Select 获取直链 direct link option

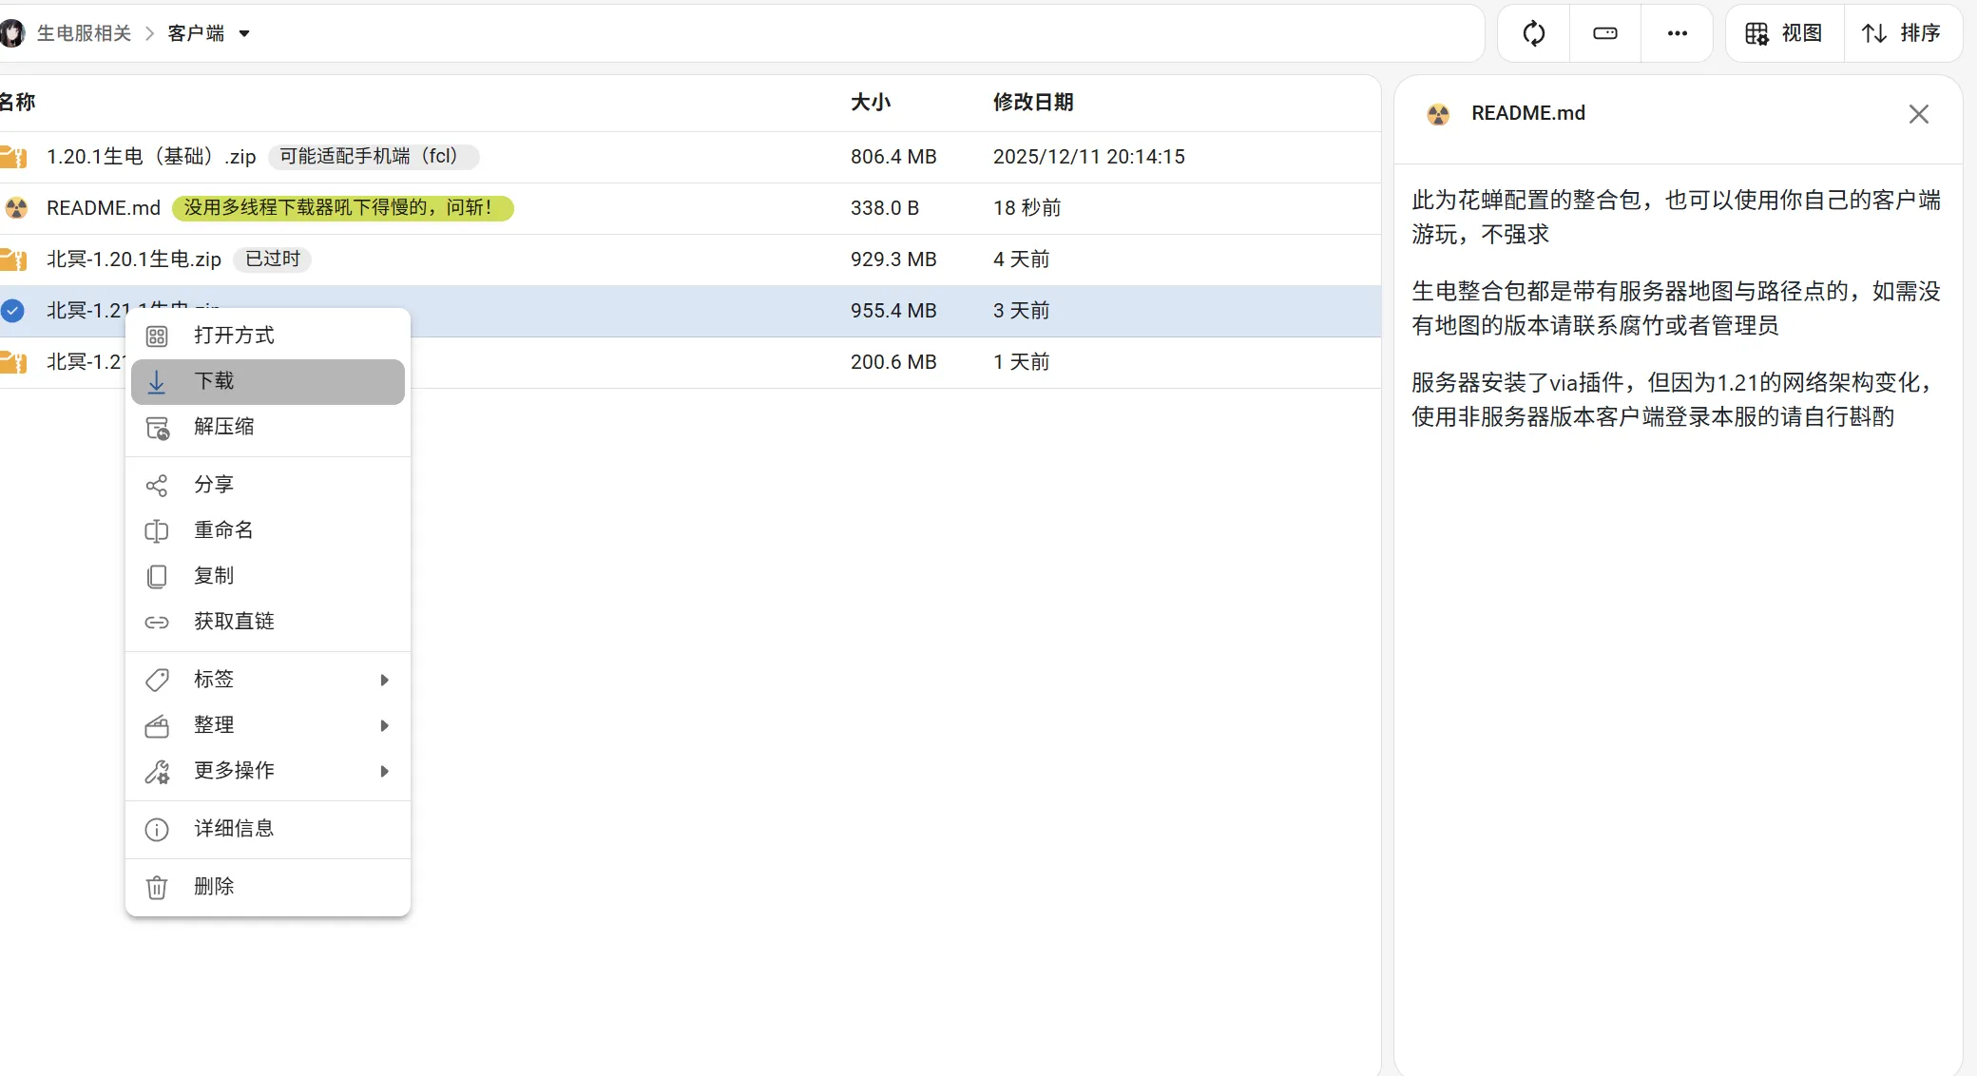pos(267,622)
